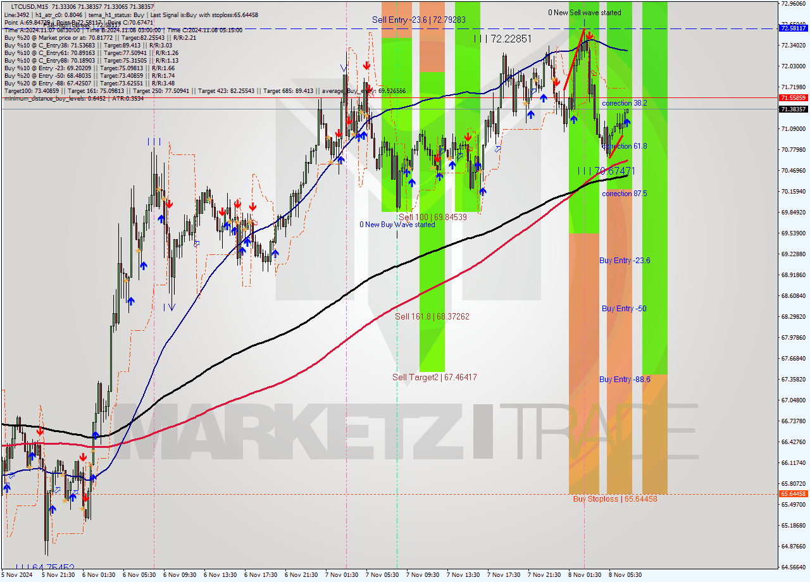
Task: Click the 72.03060 price axis value
Action: click(x=794, y=66)
